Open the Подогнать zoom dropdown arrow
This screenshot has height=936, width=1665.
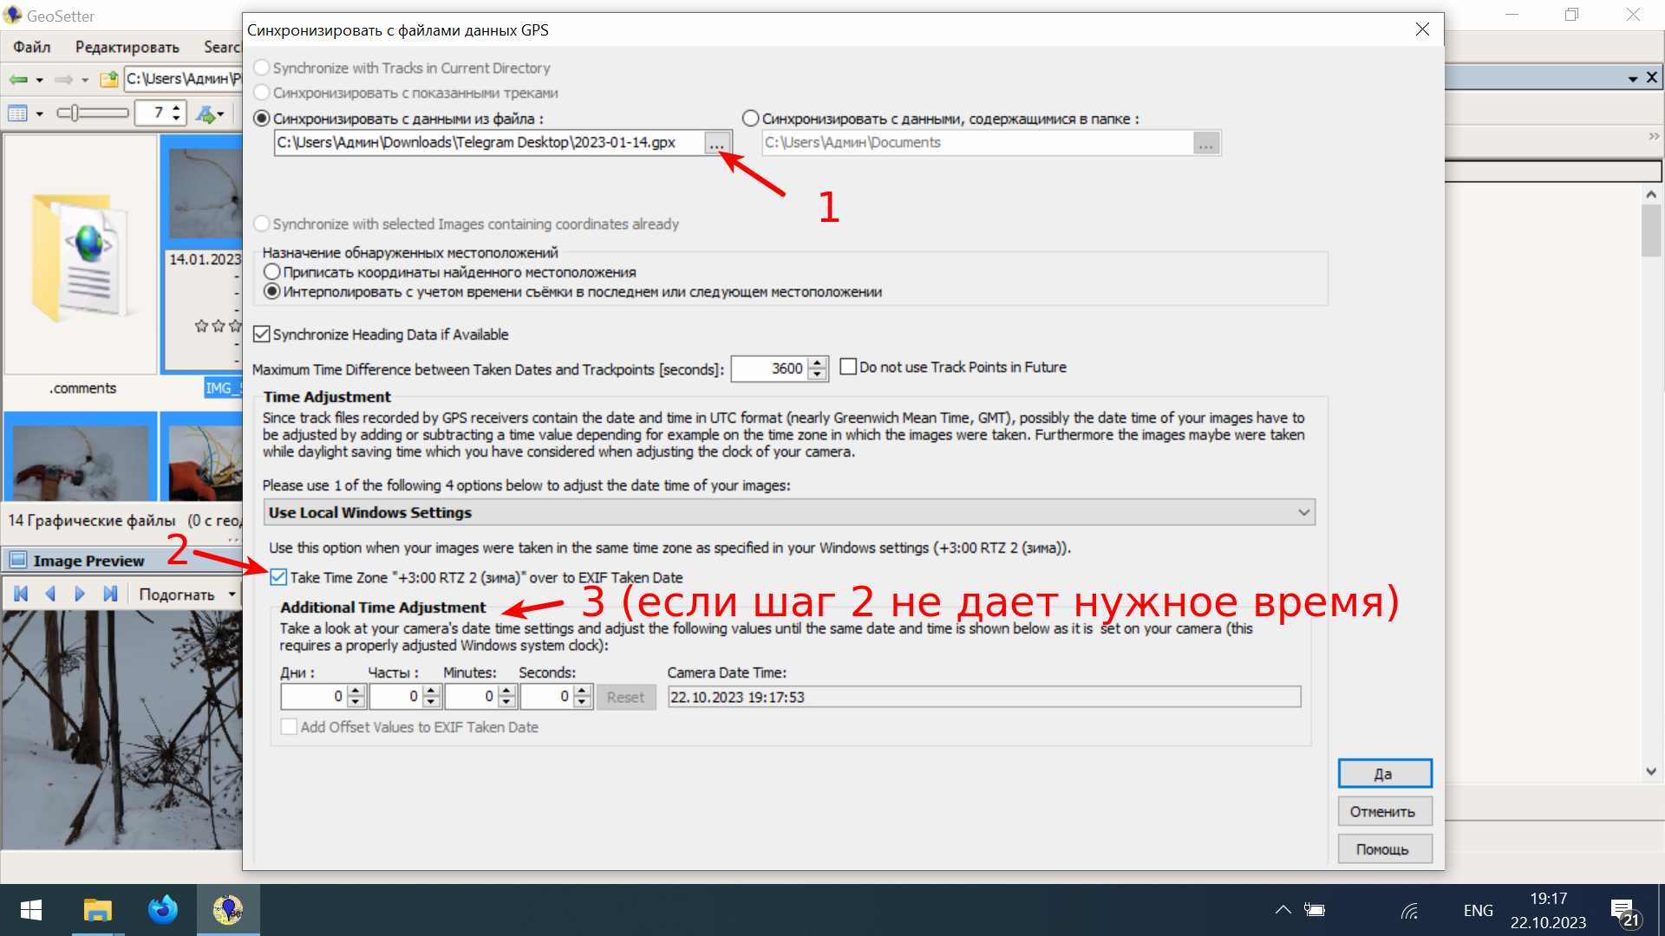[x=232, y=595]
